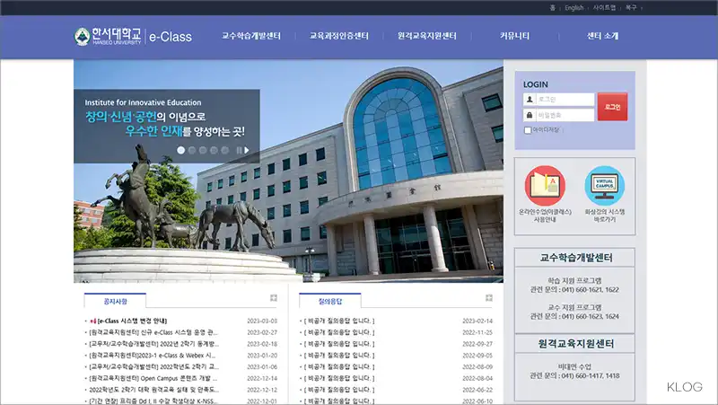Click the lock icon beside the password field

coord(530,115)
